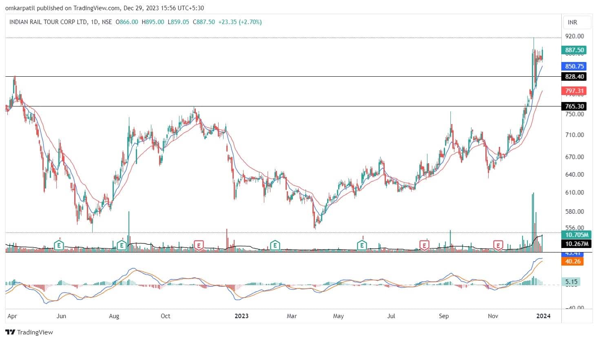Click the red earnings marker near Nov
The height and width of the screenshot is (341, 598).
point(498,246)
